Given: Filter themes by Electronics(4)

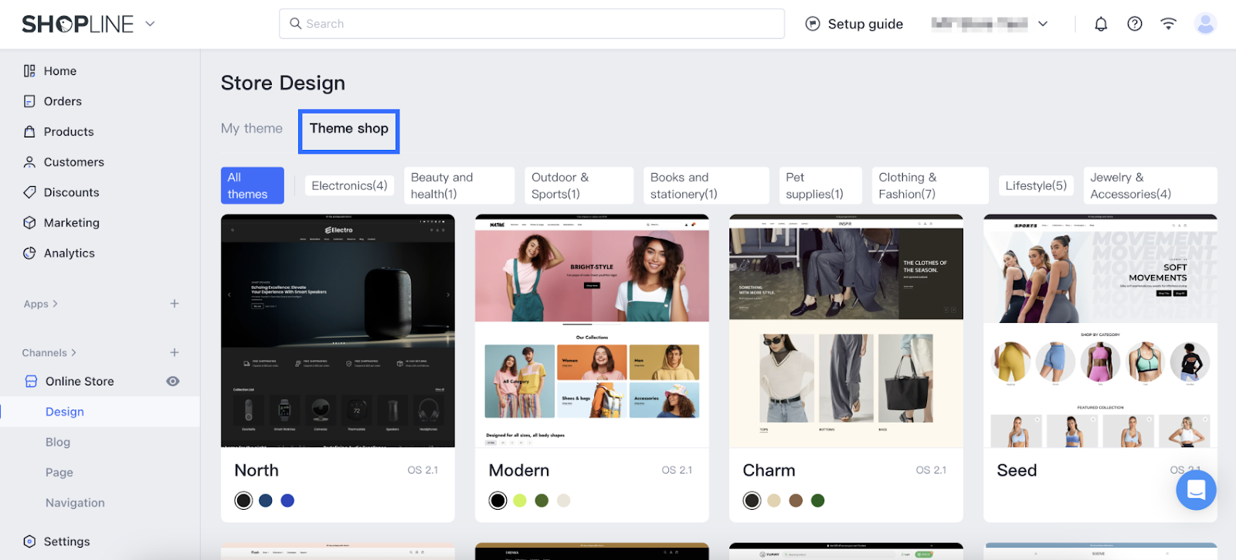Looking at the screenshot, I should (x=349, y=185).
